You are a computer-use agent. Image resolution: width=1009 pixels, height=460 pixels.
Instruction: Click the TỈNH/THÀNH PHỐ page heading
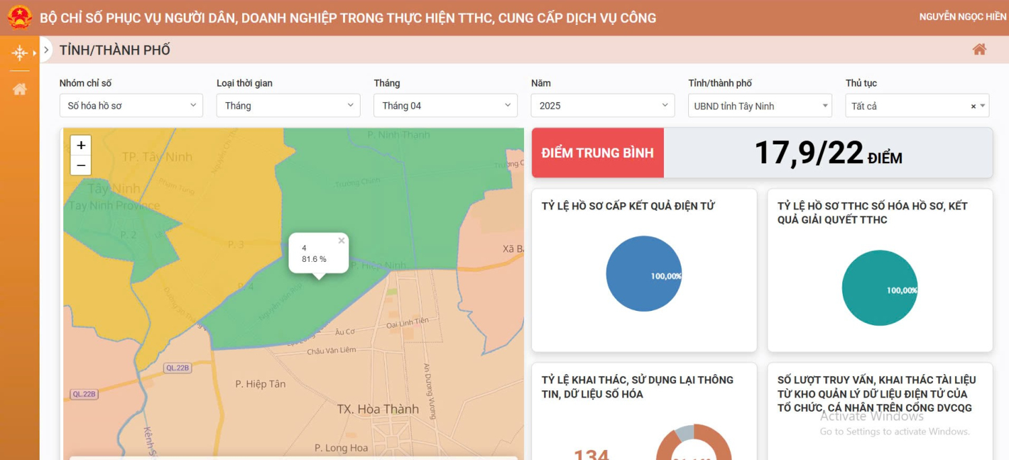tap(115, 50)
